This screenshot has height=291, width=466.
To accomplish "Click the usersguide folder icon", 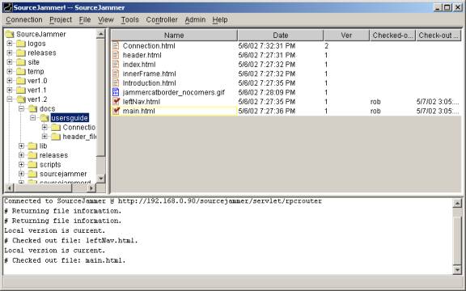I will coord(44,118).
